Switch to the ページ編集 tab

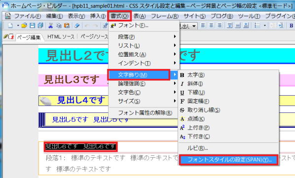click(29, 37)
